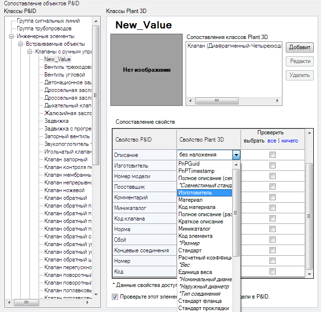Viewport: 321px width, 312px height.
Task: Collapse the Встраиваемые объекты tree node
Action: pos(20,44)
